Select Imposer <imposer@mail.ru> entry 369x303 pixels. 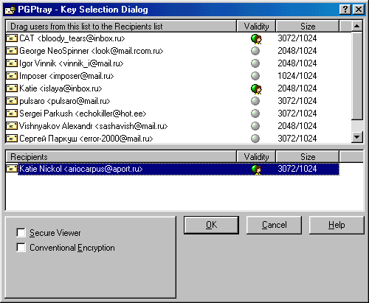tap(66, 76)
